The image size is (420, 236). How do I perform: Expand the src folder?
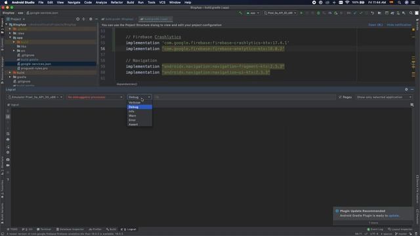(14, 50)
